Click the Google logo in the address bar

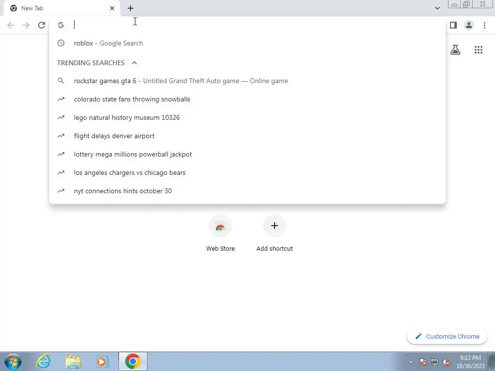pos(61,25)
